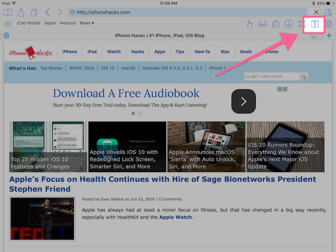Viewport: 336px width, 252px height.
Task: Open the Apple Watch link in article
Action: (x=175, y=217)
